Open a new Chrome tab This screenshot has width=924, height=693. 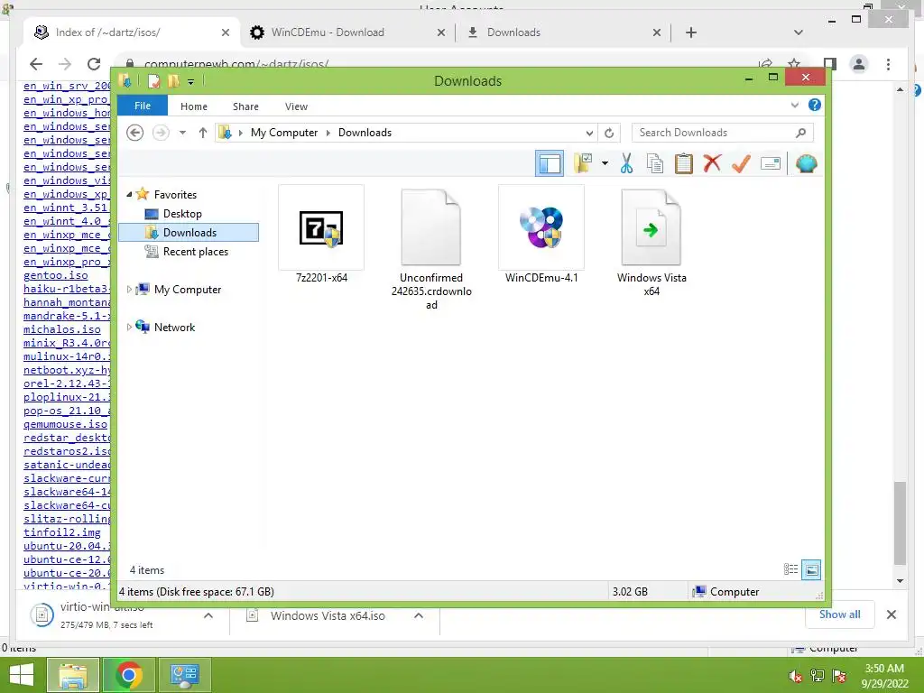pyautogui.click(x=690, y=32)
